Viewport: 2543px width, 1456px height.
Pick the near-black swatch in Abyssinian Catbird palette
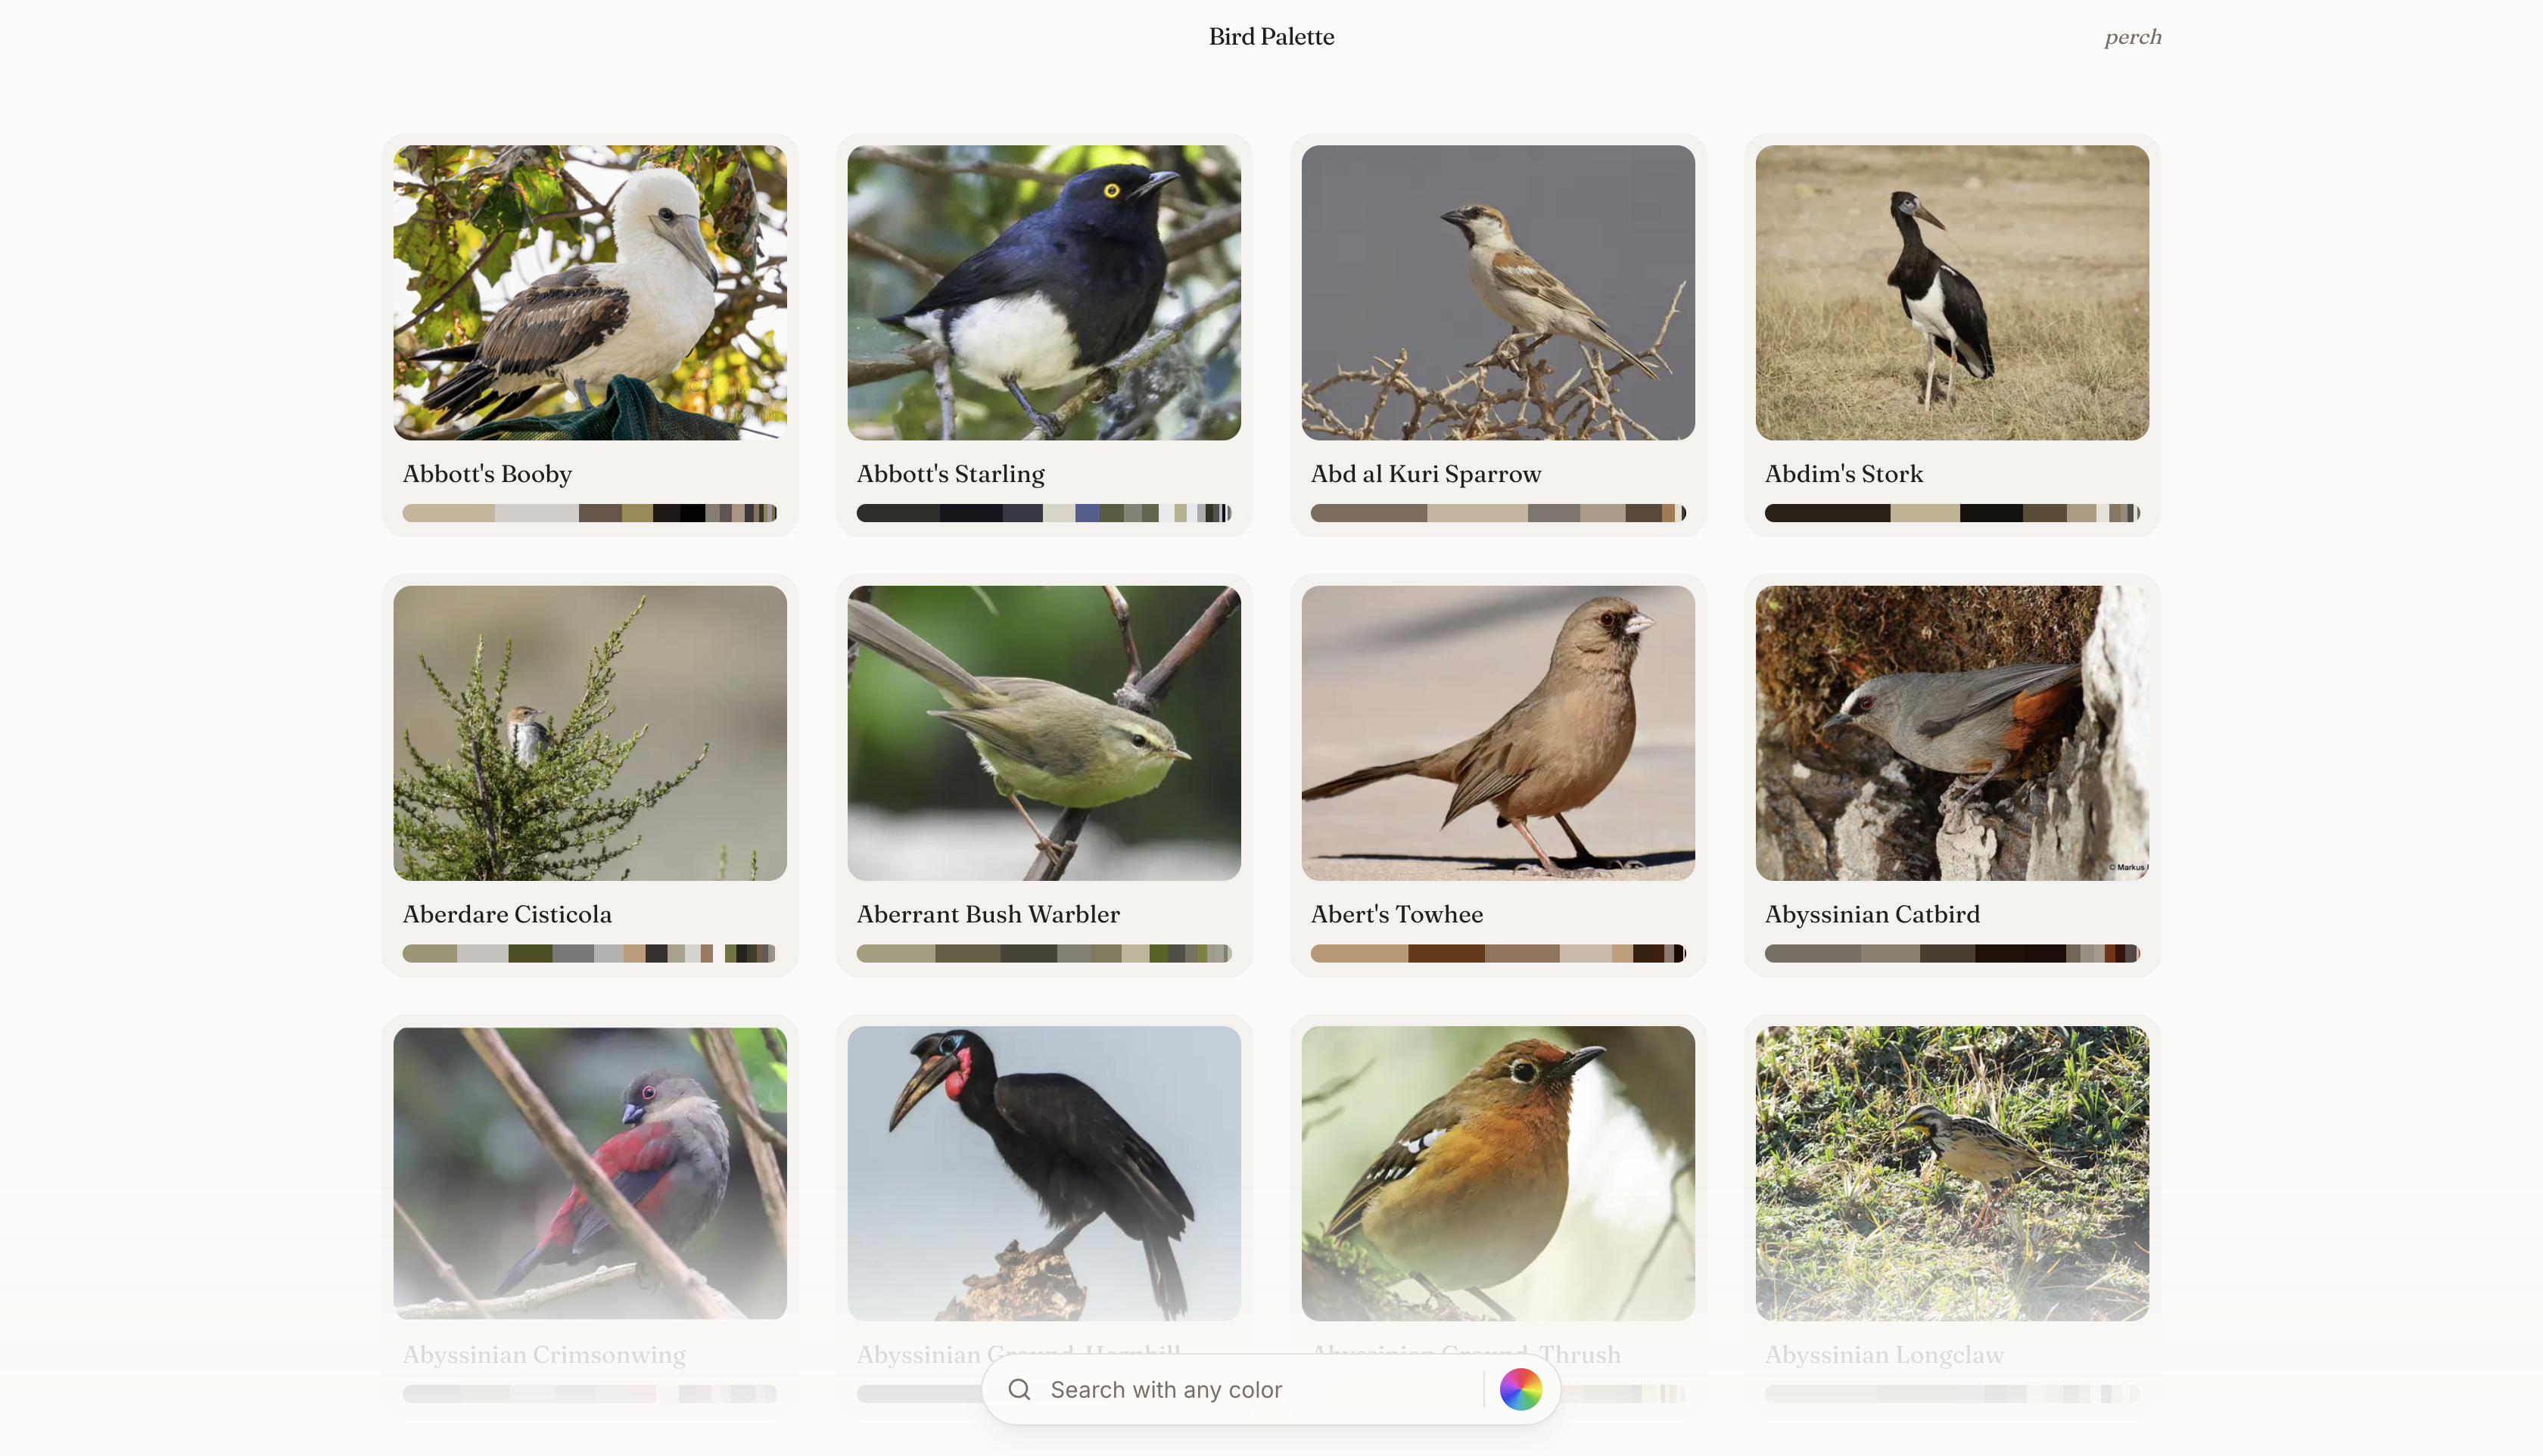pyautogui.click(x=2020, y=954)
